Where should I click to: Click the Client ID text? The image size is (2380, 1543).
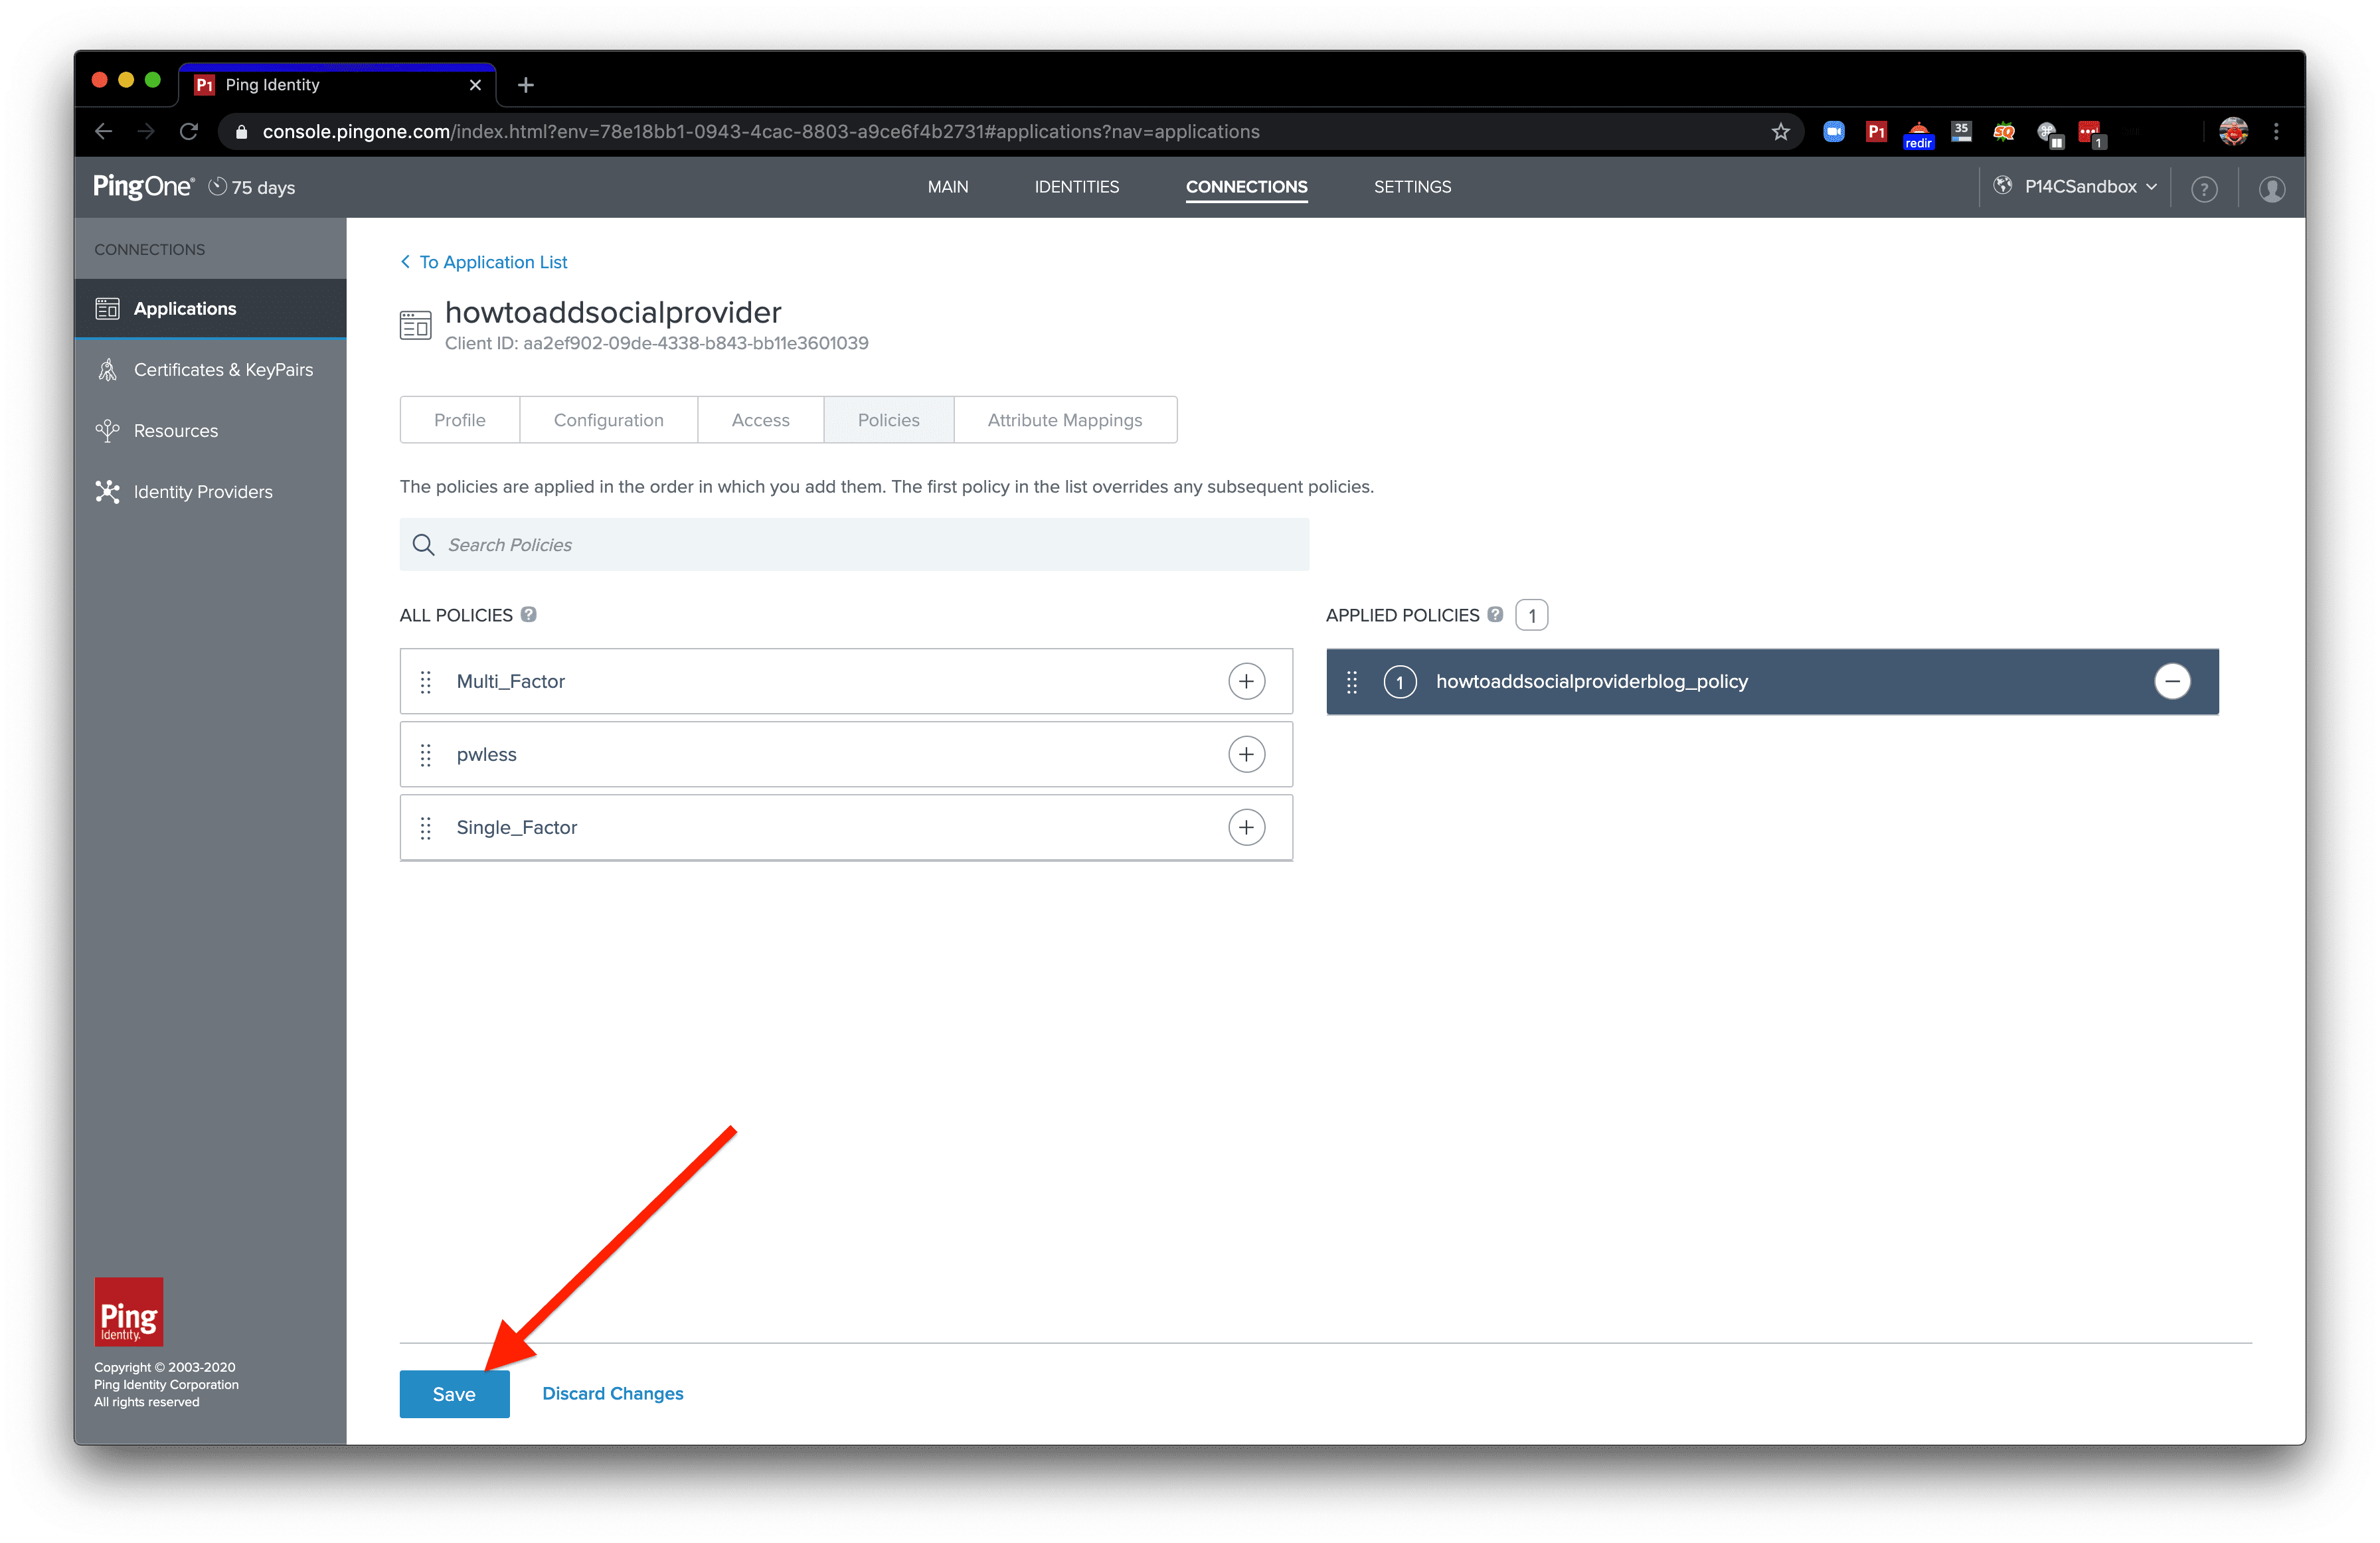point(656,343)
